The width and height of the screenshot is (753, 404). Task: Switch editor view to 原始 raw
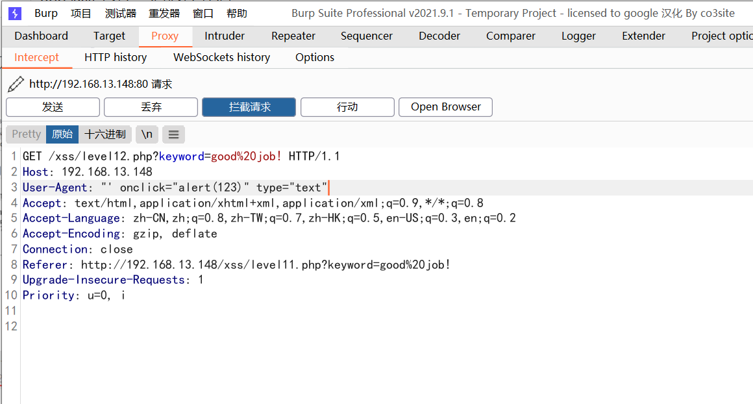pyautogui.click(x=62, y=134)
